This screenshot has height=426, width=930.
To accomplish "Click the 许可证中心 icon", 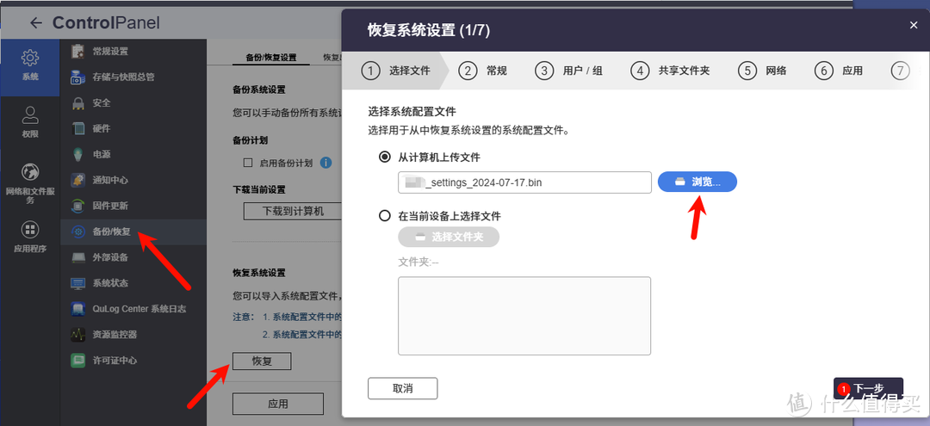I will click(x=78, y=361).
